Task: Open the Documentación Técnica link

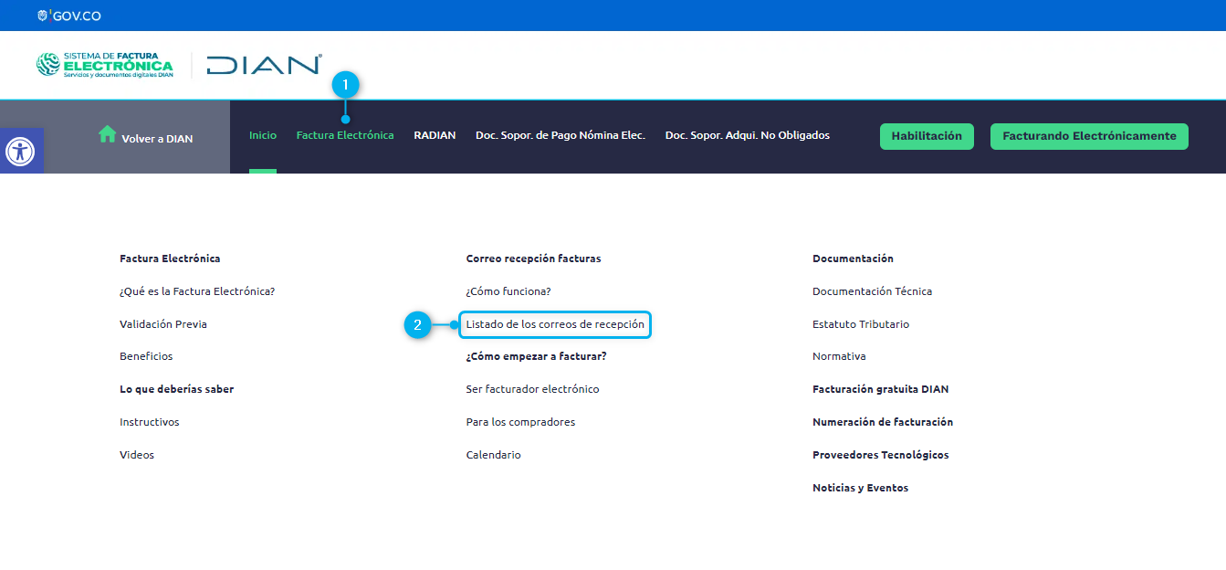Action: 872,291
